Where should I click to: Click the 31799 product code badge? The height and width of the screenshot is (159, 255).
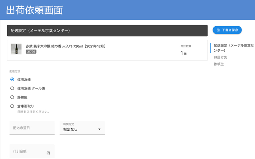pos(31,52)
